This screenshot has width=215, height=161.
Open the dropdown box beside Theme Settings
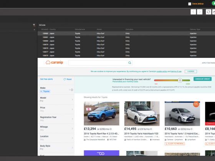190,4
